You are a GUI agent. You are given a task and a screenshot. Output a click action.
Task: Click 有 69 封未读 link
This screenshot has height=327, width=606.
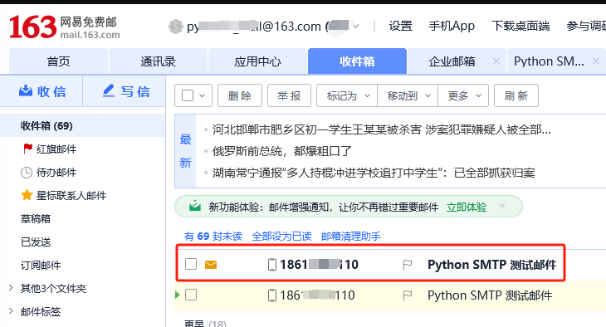(213, 237)
